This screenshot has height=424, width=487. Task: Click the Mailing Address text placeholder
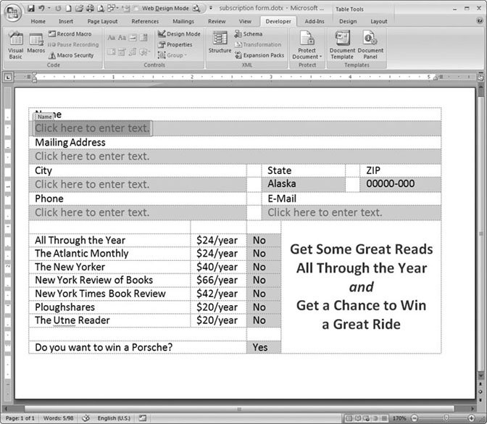pos(92,157)
